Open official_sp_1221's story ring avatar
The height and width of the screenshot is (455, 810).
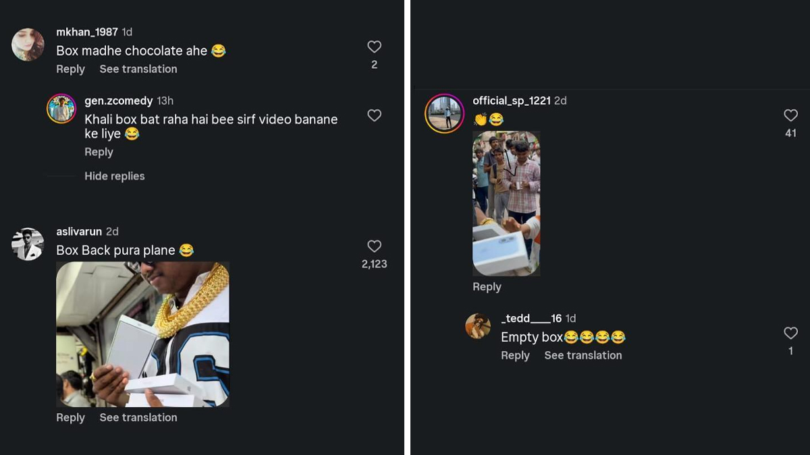[445, 113]
